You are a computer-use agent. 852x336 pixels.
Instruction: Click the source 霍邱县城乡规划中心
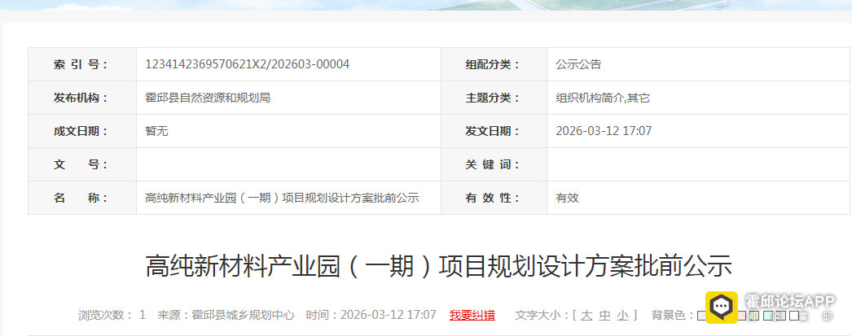[243, 315]
